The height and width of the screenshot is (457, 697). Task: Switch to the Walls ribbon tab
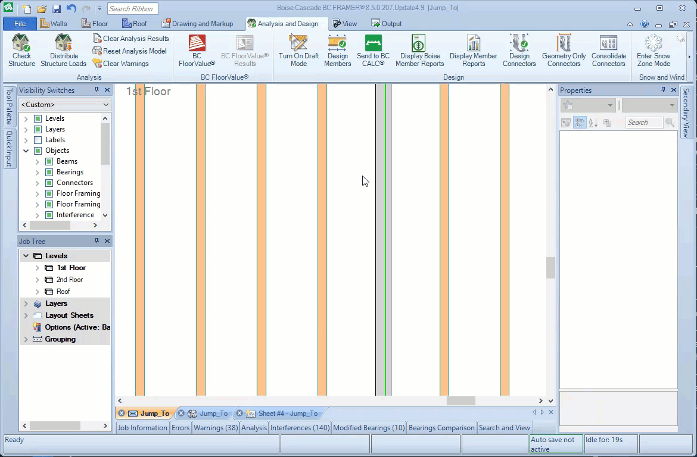[x=54, y=24]
